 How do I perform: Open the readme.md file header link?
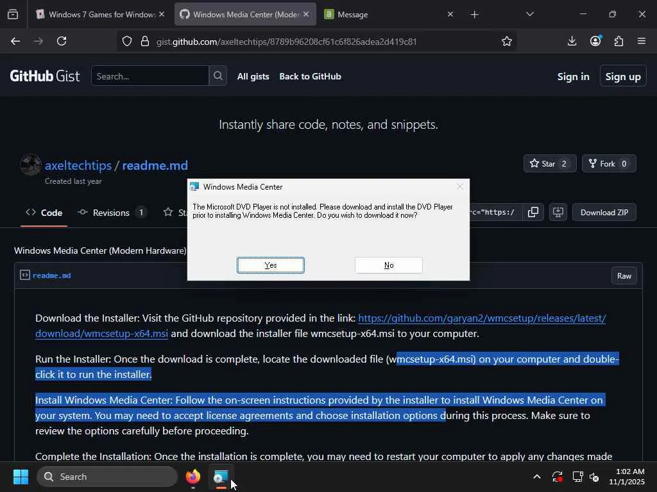tap(51, 275)
